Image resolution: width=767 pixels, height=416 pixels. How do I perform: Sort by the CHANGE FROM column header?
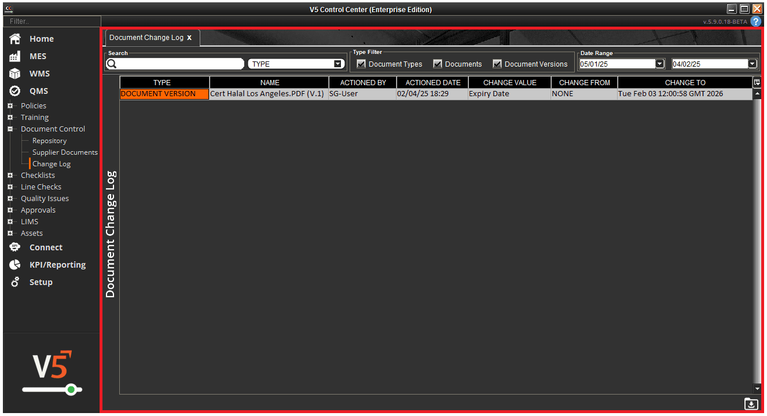point(585,82)
